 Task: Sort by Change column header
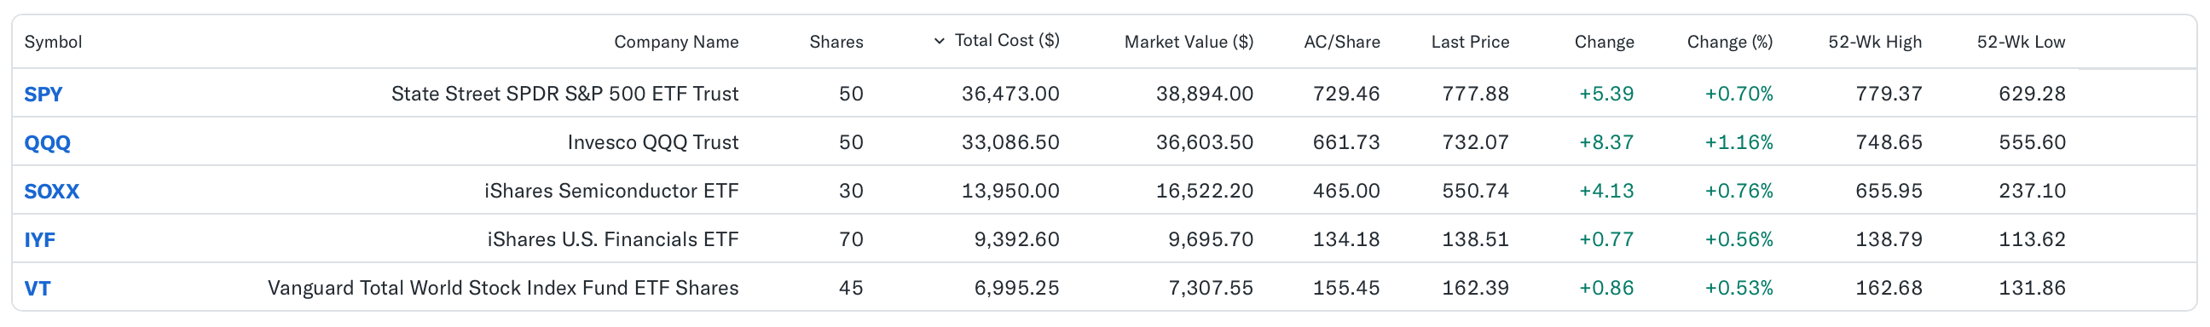[1605, 42]
